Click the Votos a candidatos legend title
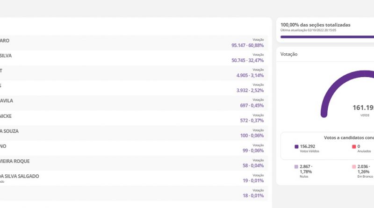The image size is (374, 208). coord(348,138)
